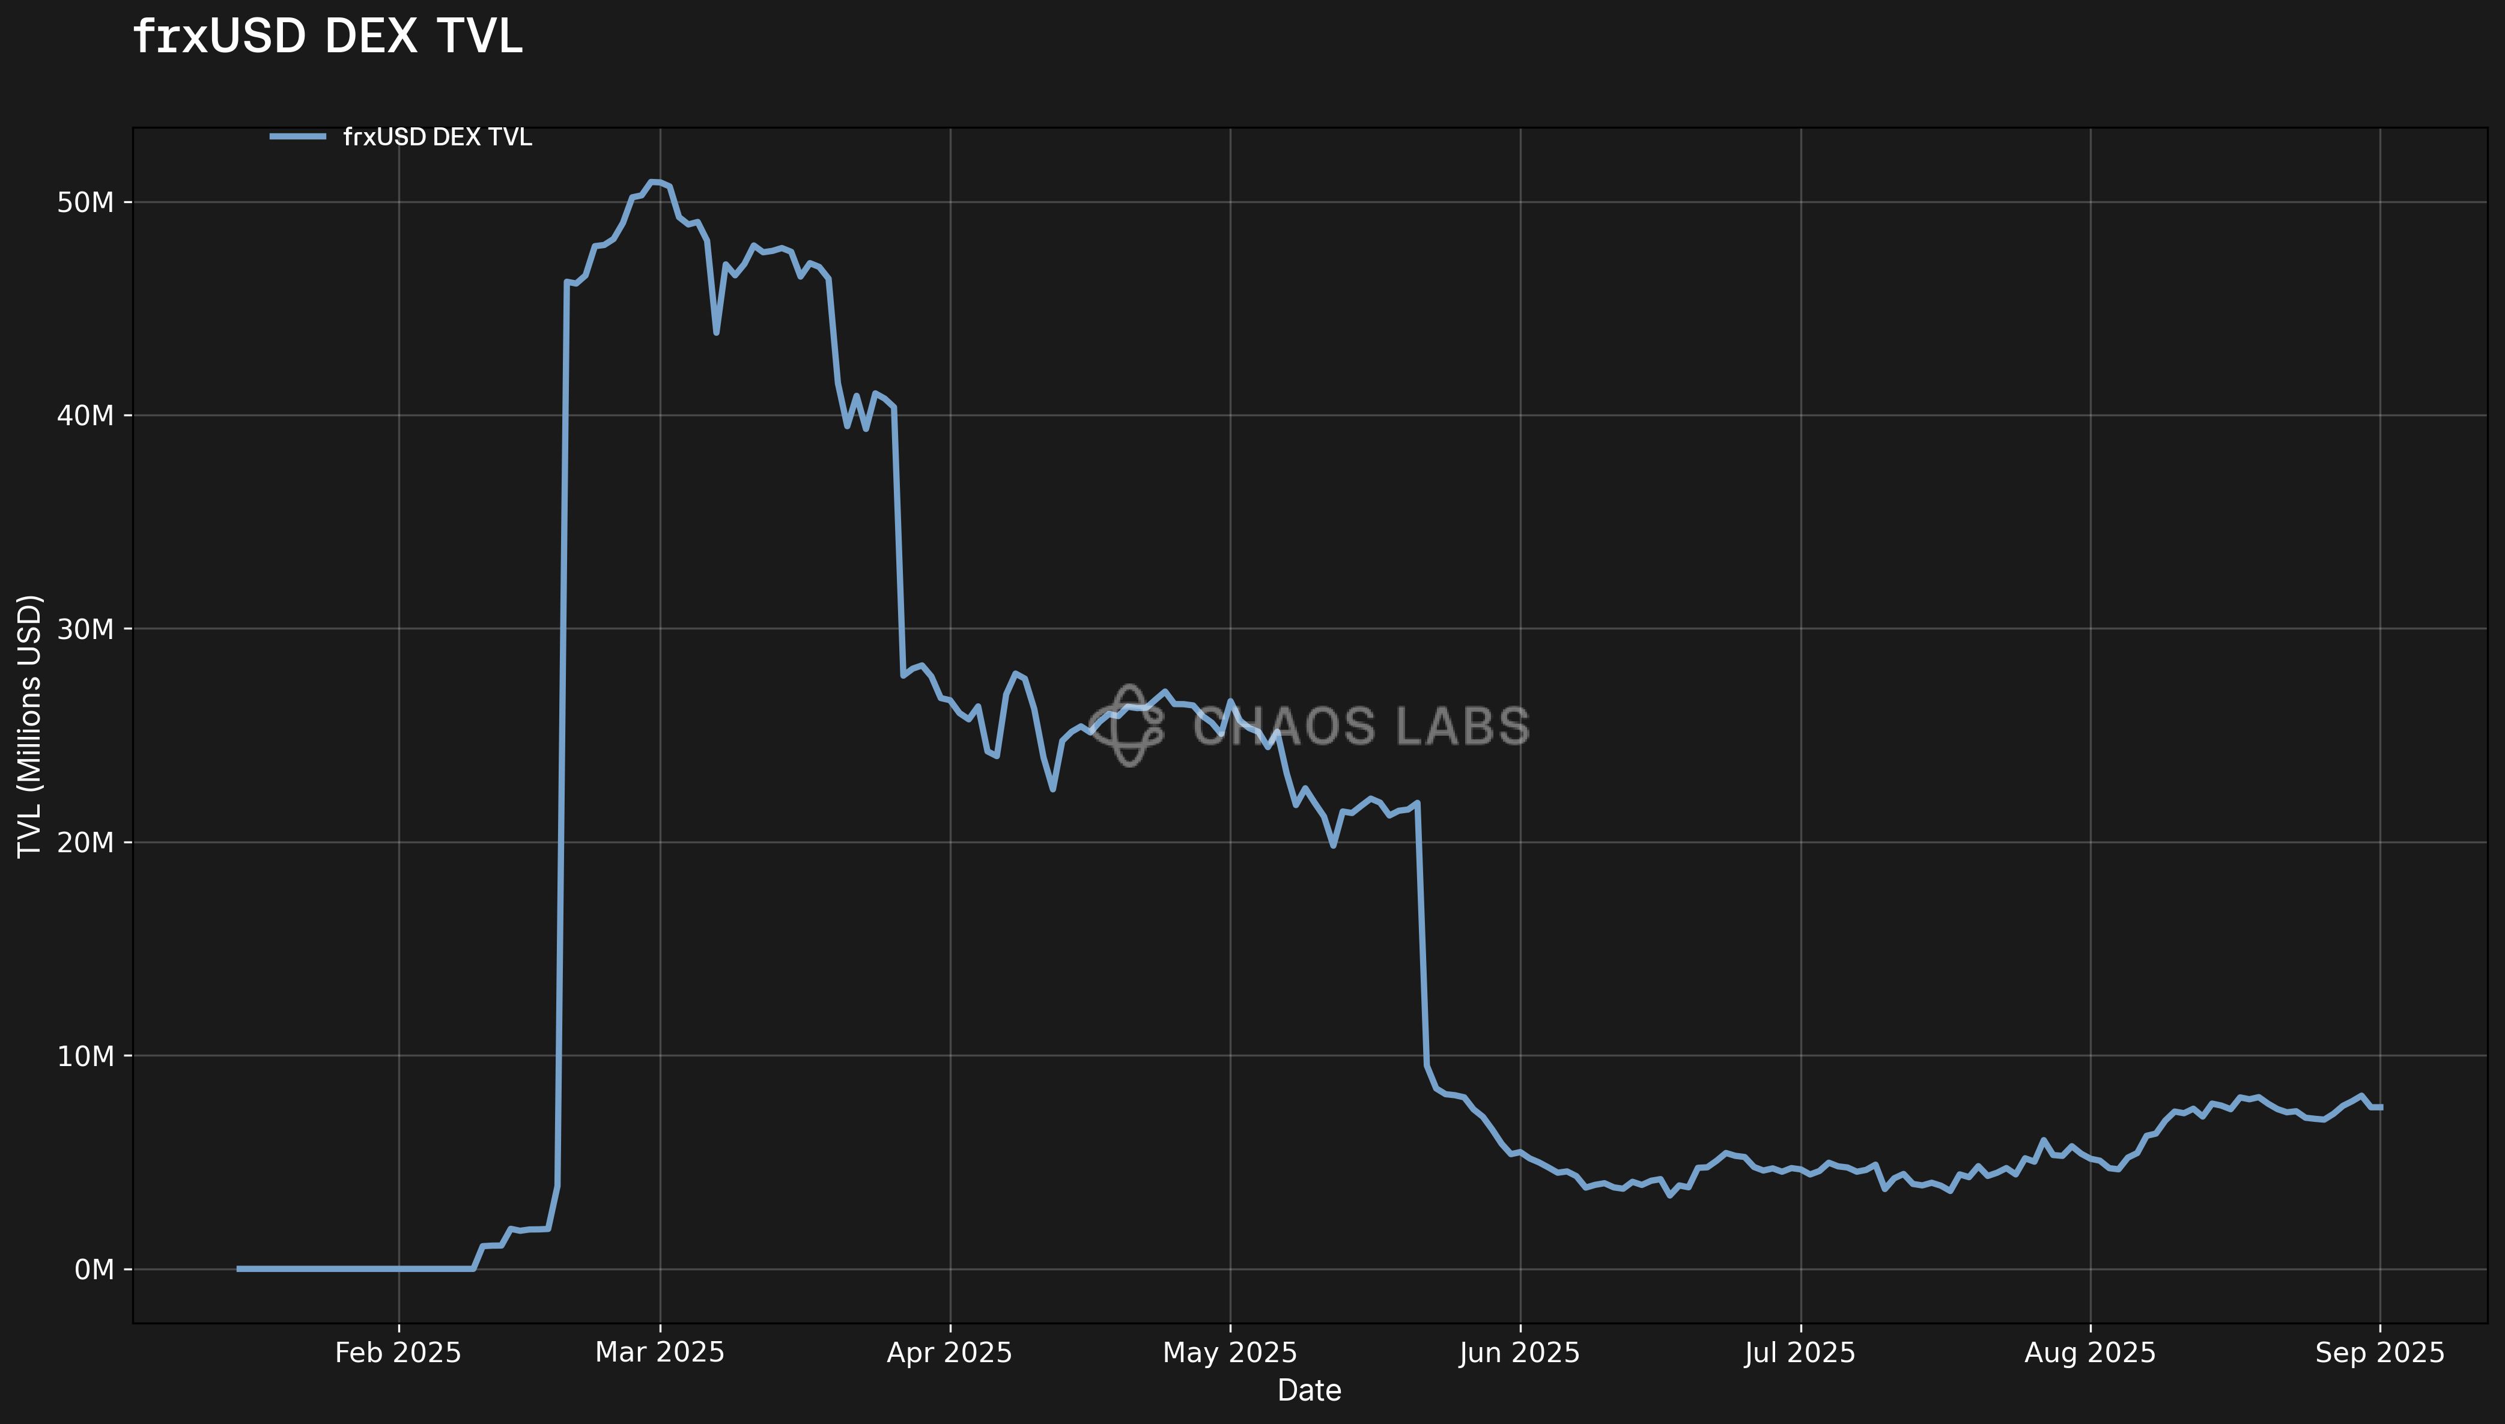Click the May 2025 x-axis label
Screen dimensions: 2505x1424
click(x=1230, y=1353)
